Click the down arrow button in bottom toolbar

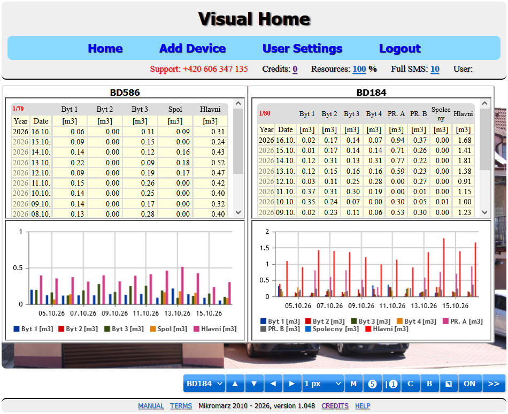click(x=254, y=384)
